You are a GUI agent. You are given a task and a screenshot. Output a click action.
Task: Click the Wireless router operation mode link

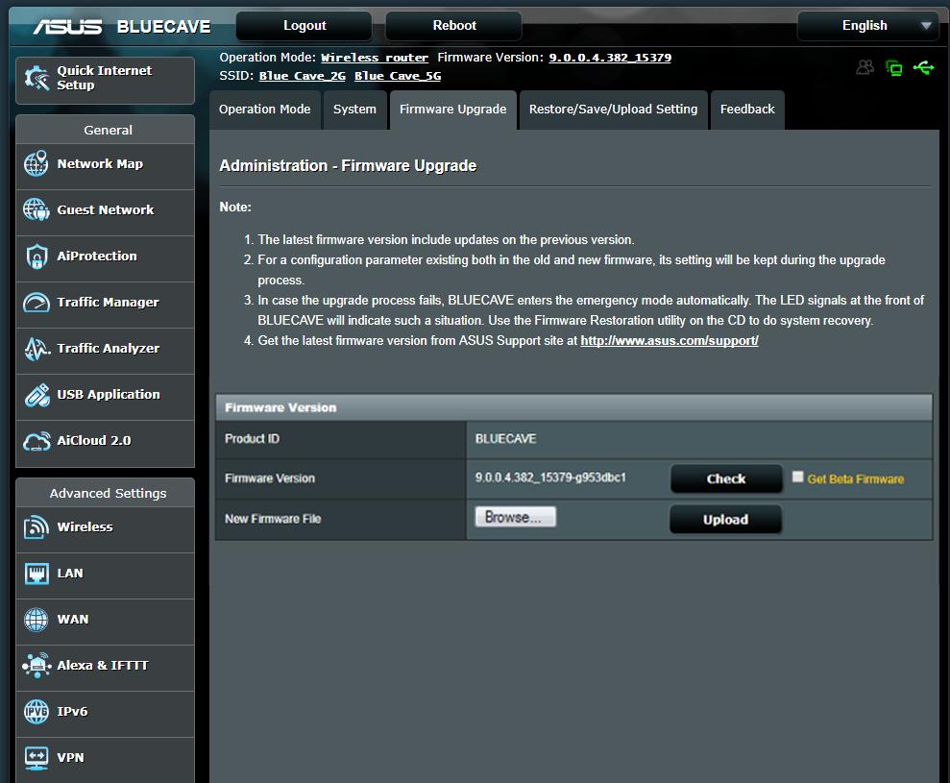coord(375,58)
